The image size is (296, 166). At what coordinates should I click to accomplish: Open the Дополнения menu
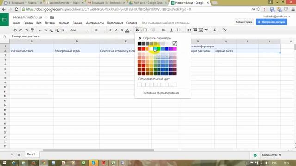coord(115,23)
